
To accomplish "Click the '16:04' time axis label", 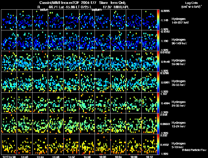I will click(118, 157).
